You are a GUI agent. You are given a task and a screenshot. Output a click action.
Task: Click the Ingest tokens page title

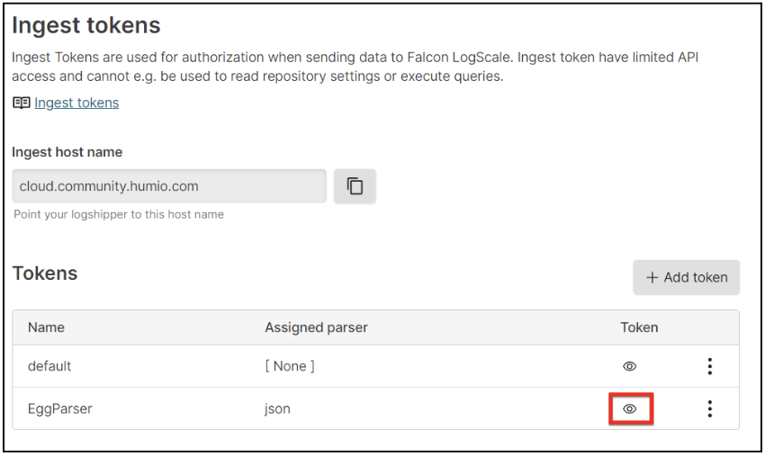pyautogui.click(x=86, y=25)
